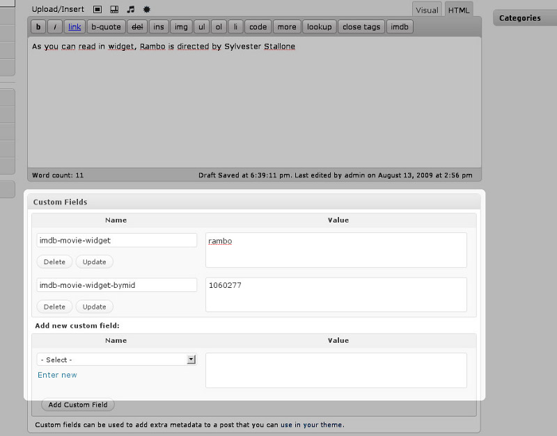Switch to the Visual editor tab

pos(427,10)
